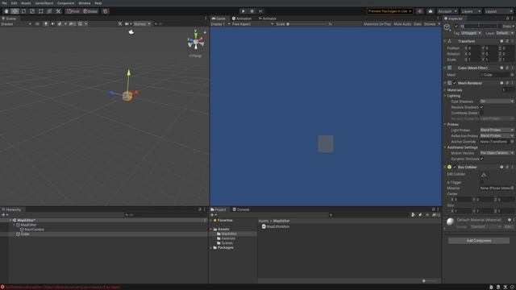Collapse the Lighting section
The height and width of the screenshot is (290, 516).
445,96
